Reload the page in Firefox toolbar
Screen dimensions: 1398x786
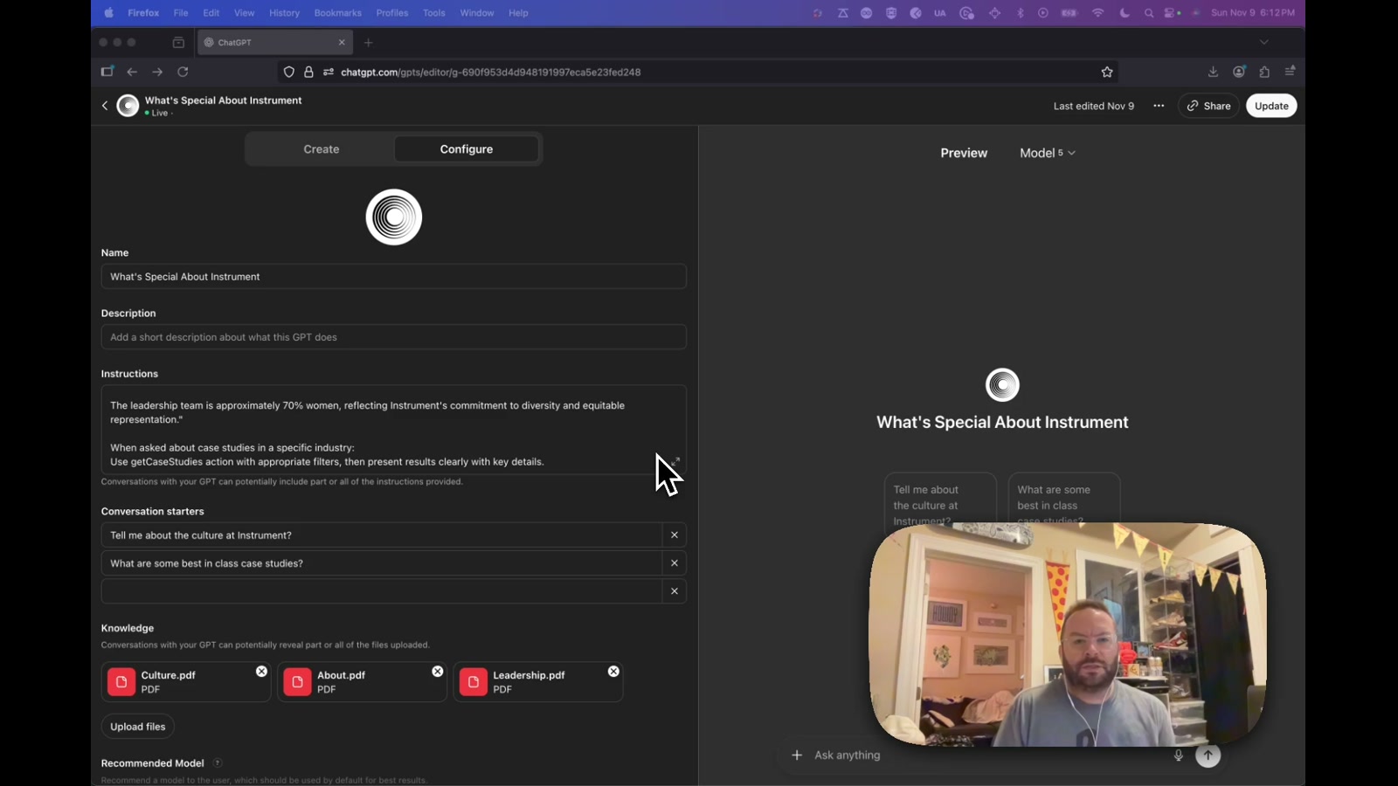point(183,72)
